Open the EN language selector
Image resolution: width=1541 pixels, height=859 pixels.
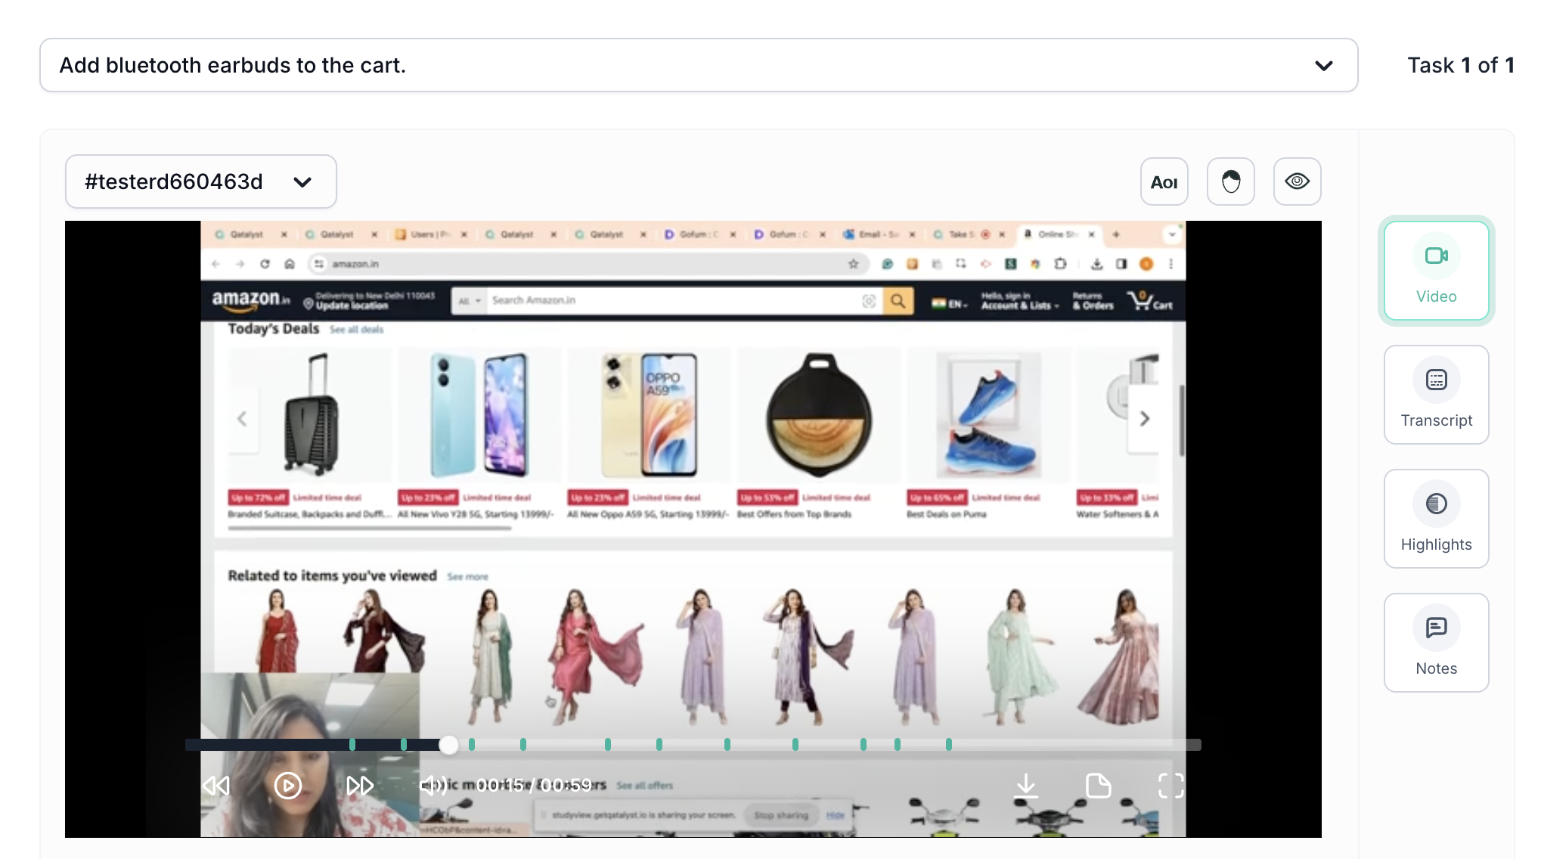pos(950,304)
